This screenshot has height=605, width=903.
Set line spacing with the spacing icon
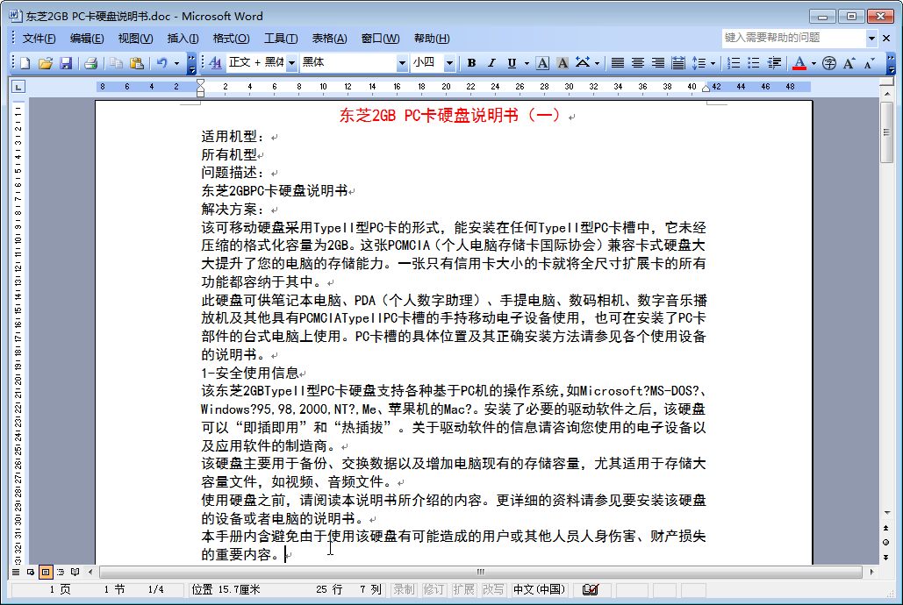699,63
